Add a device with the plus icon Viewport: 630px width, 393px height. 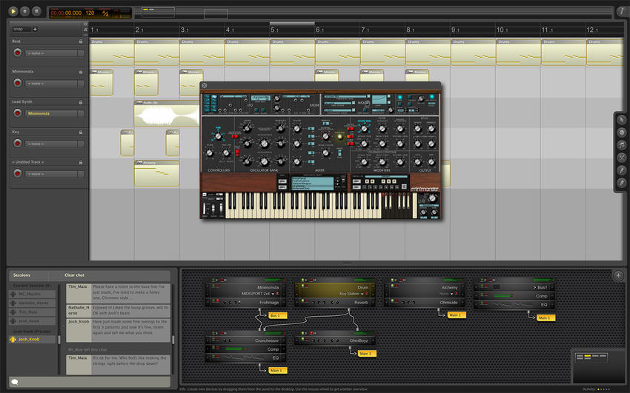pyautogui.click(x=618, y=275)
